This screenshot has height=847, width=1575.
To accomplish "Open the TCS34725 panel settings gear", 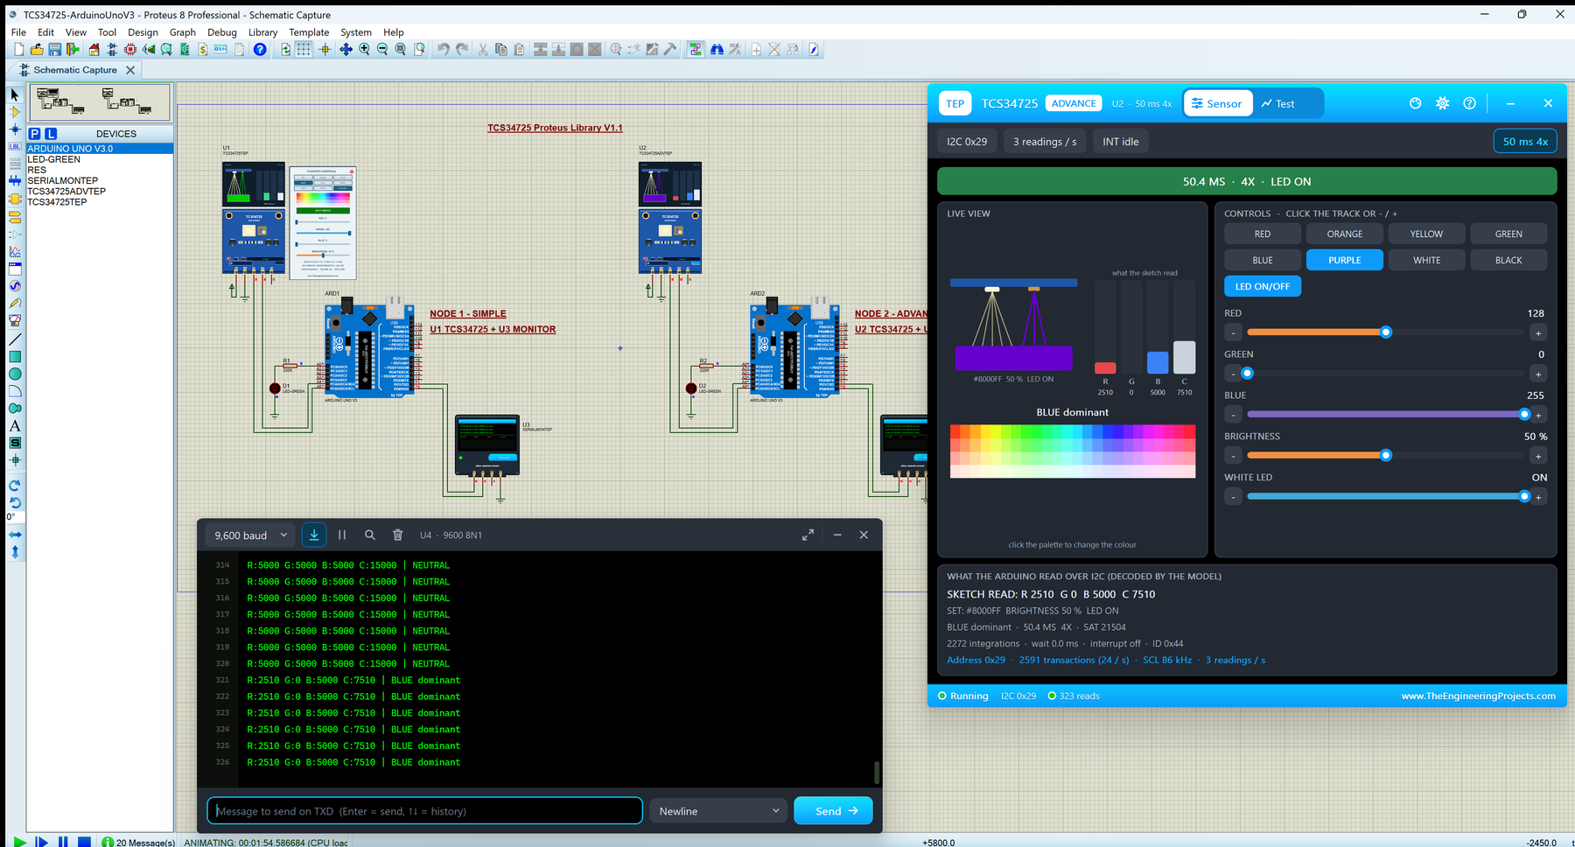I will [x=1442, y=103].
